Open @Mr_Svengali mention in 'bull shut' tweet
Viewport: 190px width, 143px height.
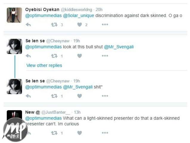(x=119, y=47)
